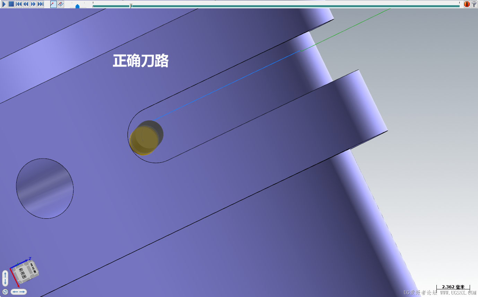
Task: Click the circular view spin/reset icon
Action: [5, 292]
